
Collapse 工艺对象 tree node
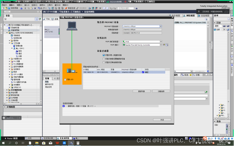(9, 43)
